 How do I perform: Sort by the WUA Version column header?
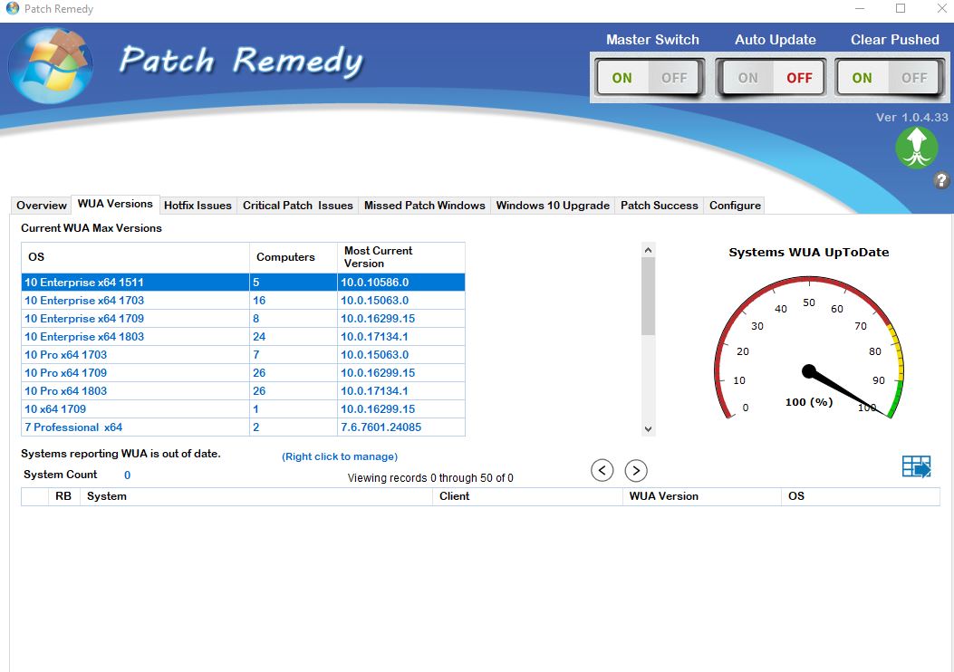click(x=663, y=496)
